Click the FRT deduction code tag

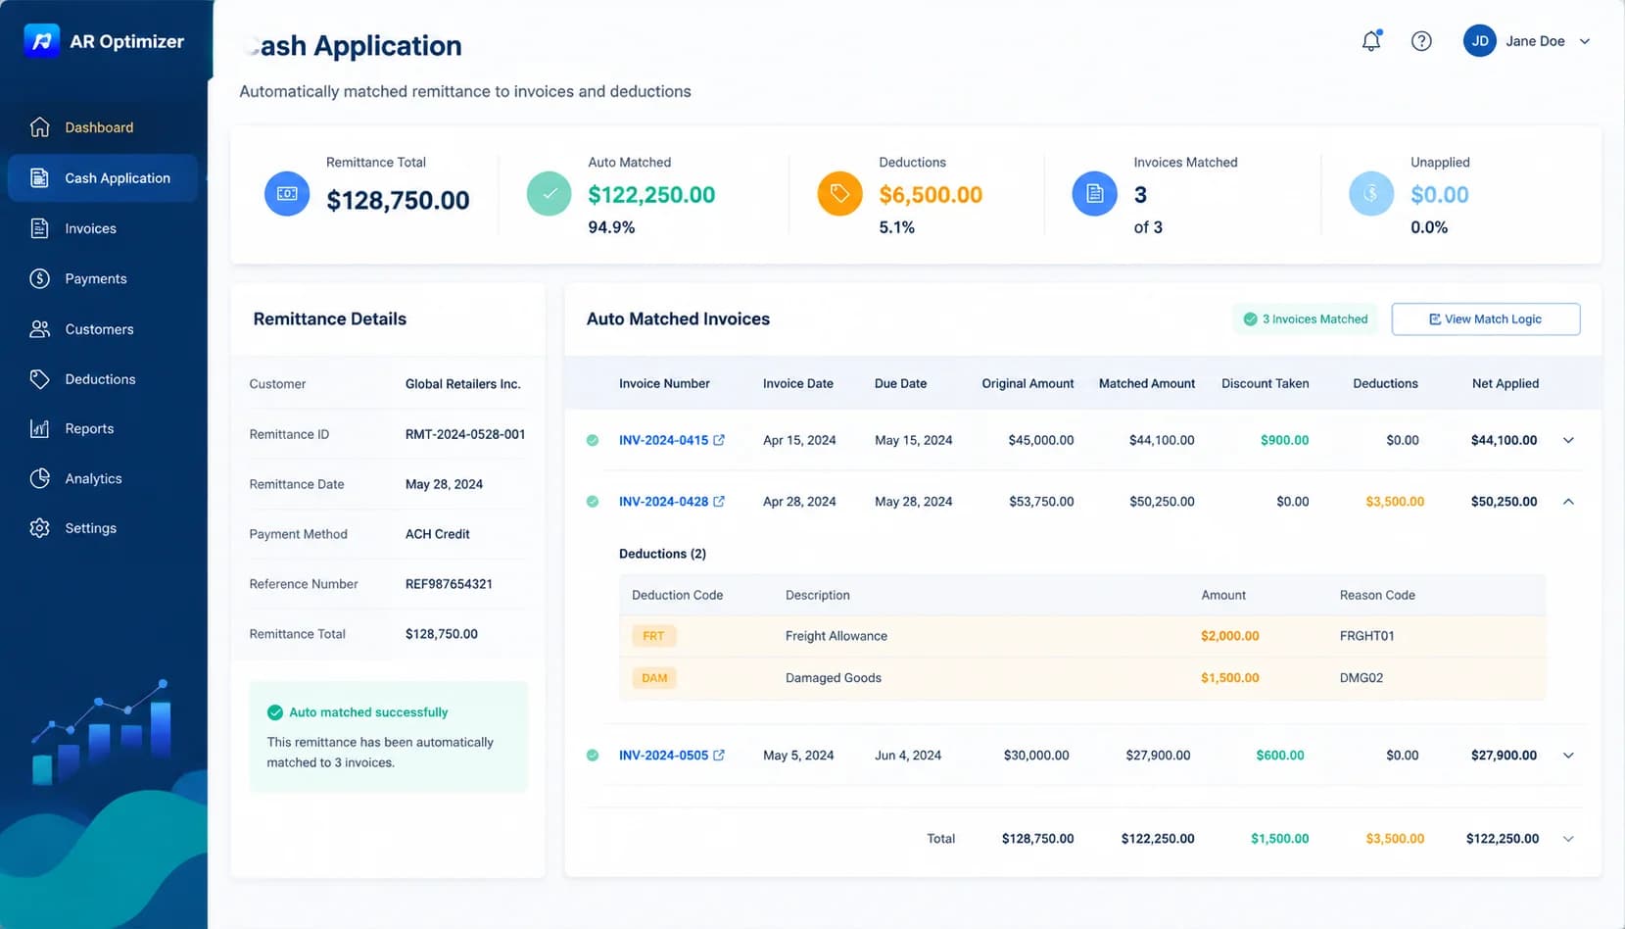pyautogui.click(x=653, y=636)
